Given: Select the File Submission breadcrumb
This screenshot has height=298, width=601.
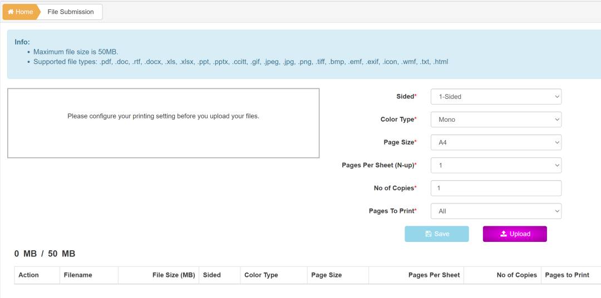Looking at the screenshot, I should click(71, 12).
